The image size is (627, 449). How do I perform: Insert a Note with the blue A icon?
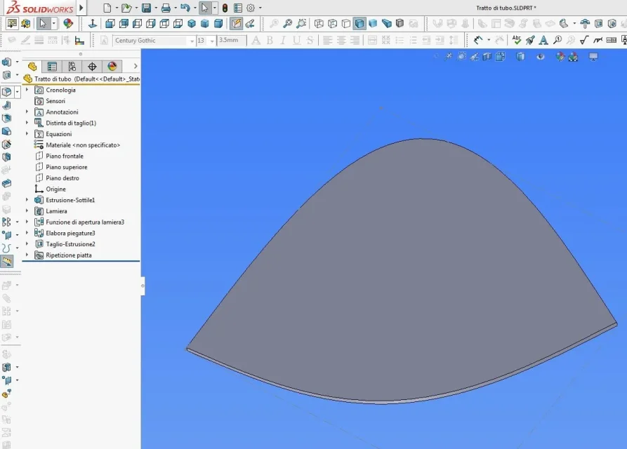pyautogui.click(x=543, y=39)
